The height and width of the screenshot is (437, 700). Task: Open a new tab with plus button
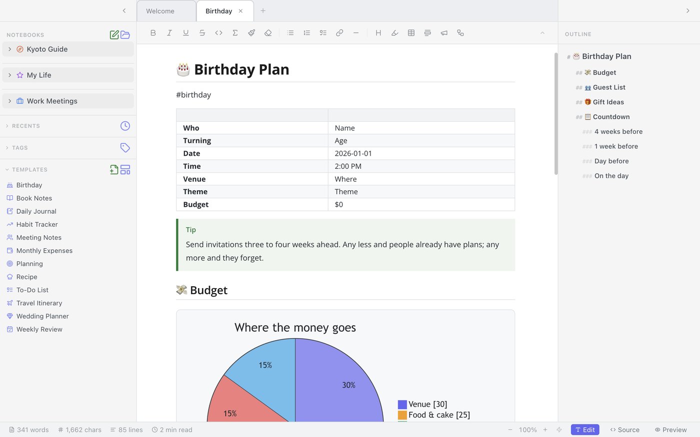263,10
